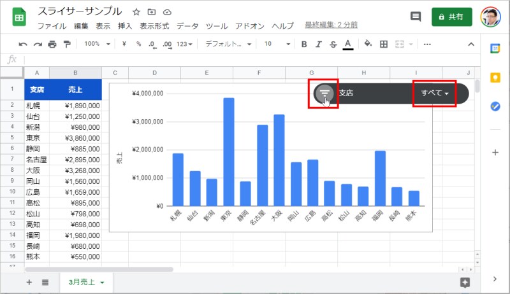
Task: Open the 編集 menu
Action: point(81,26)
